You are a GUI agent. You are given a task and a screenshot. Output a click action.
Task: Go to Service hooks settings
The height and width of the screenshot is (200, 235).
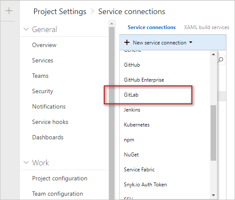pyautogui.click(x=50, y=122)
